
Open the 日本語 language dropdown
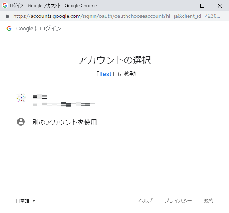[25, 200]
